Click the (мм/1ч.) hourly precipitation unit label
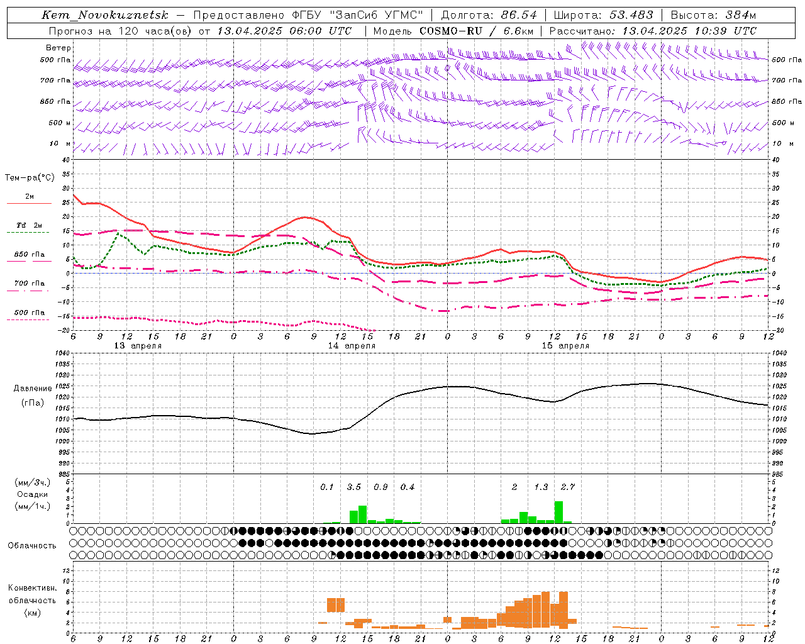The height and width of the screenshot is (644, 805). (33, 506)
